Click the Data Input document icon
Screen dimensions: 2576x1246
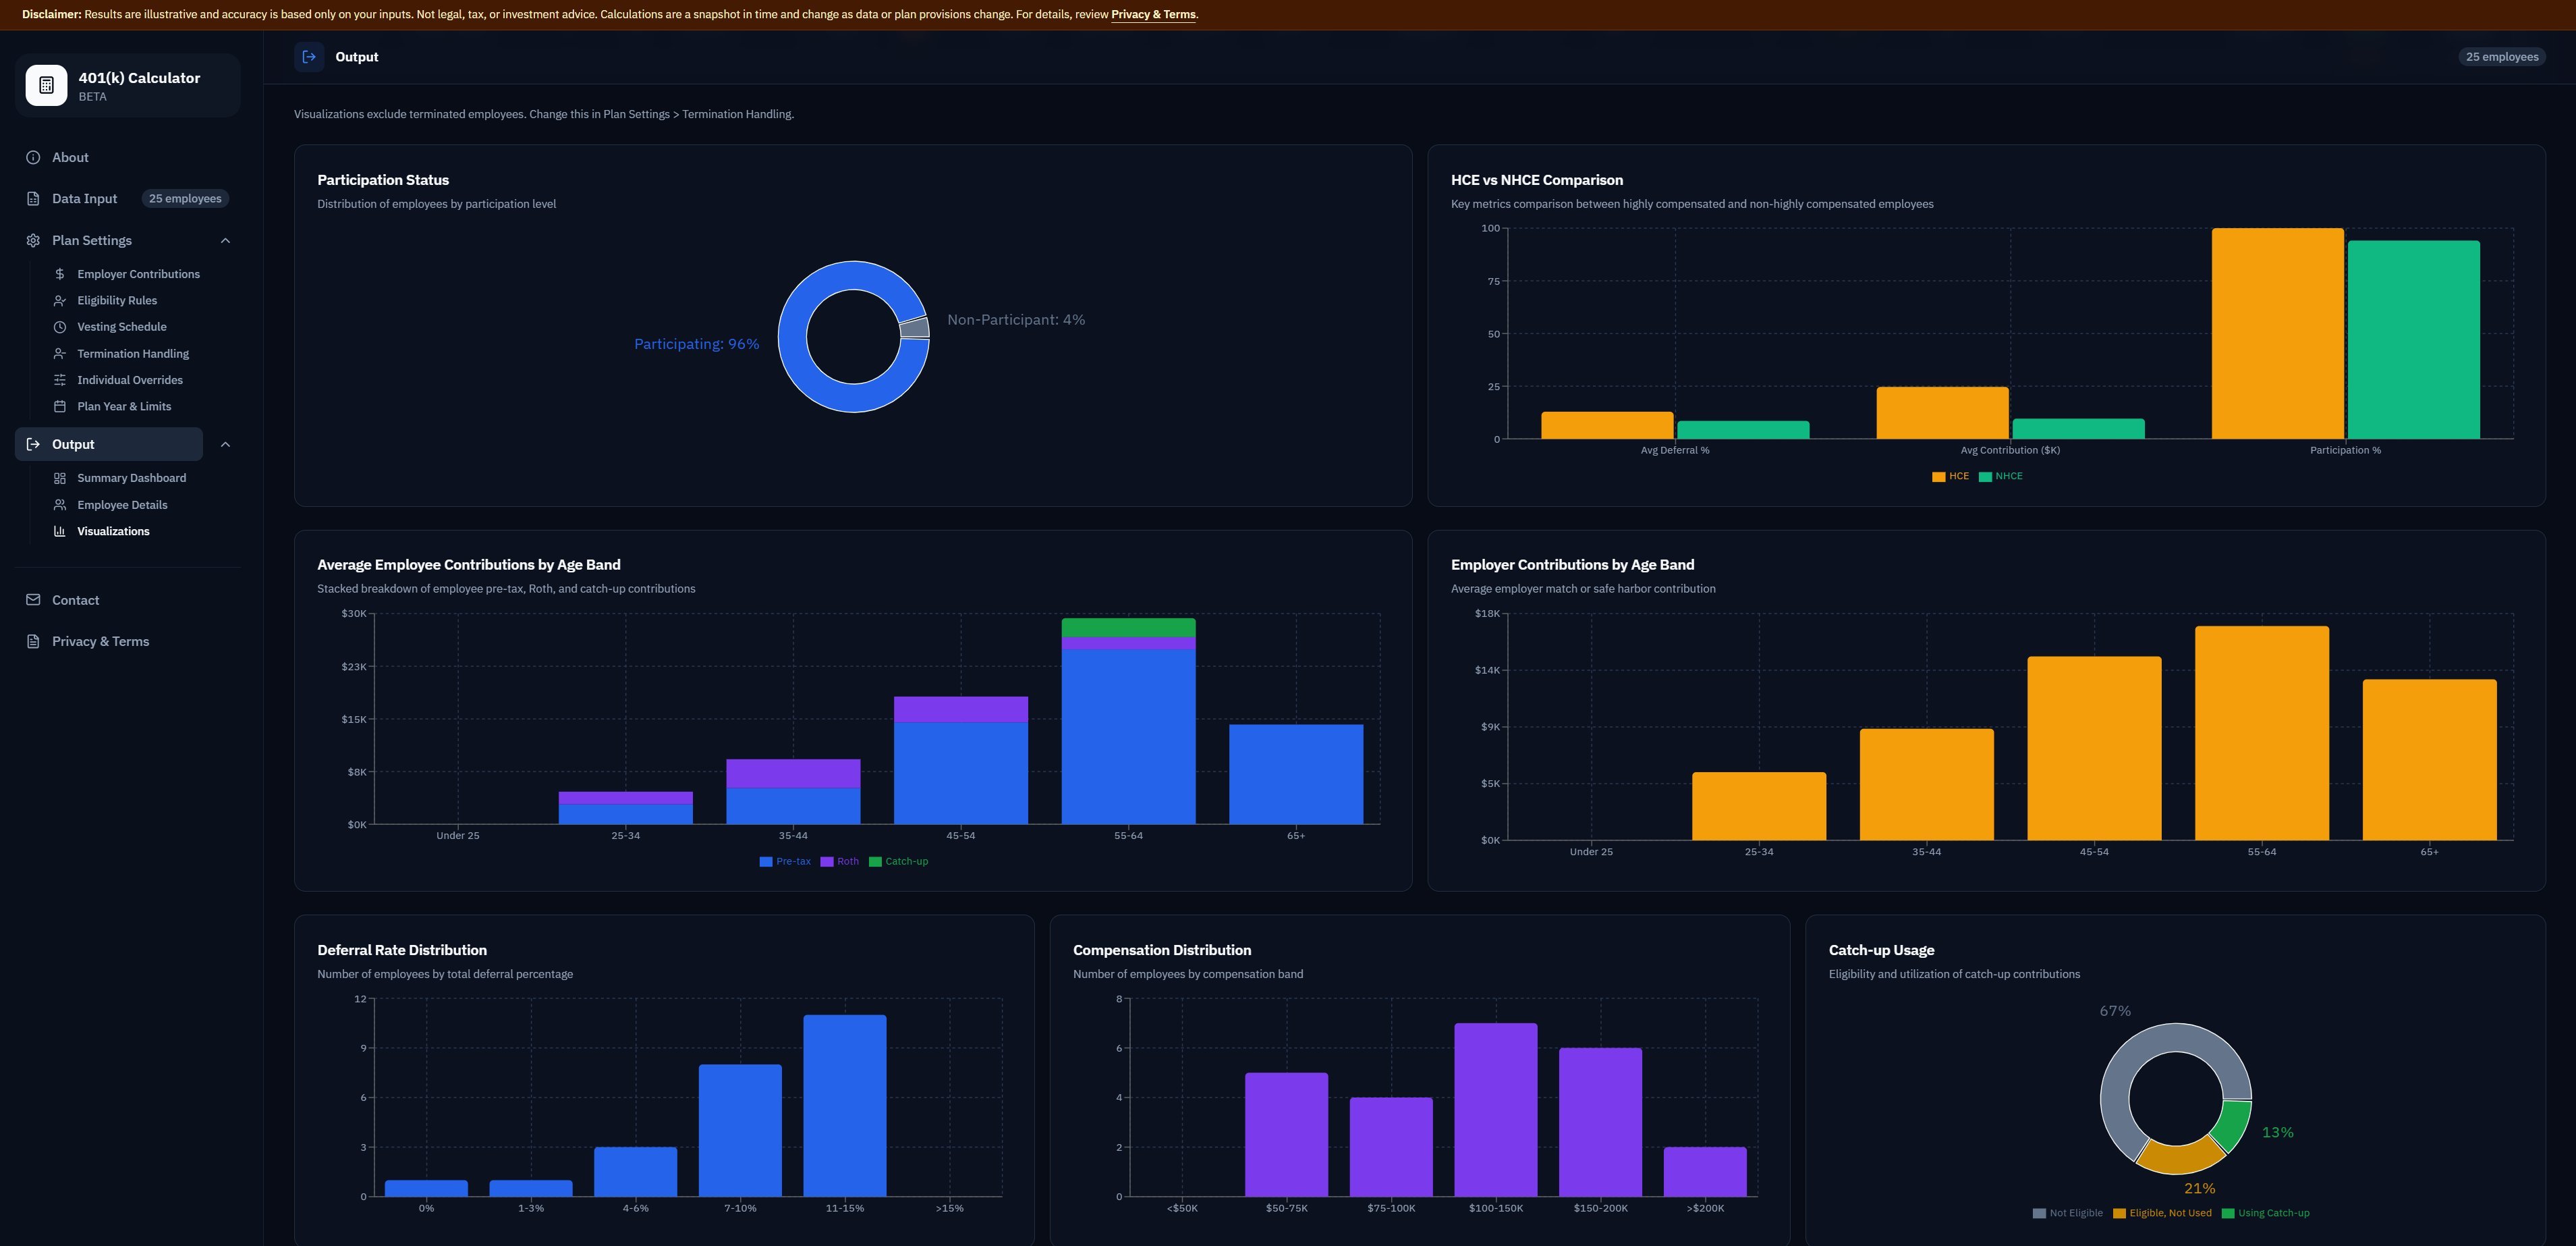(x=33, y=198)
